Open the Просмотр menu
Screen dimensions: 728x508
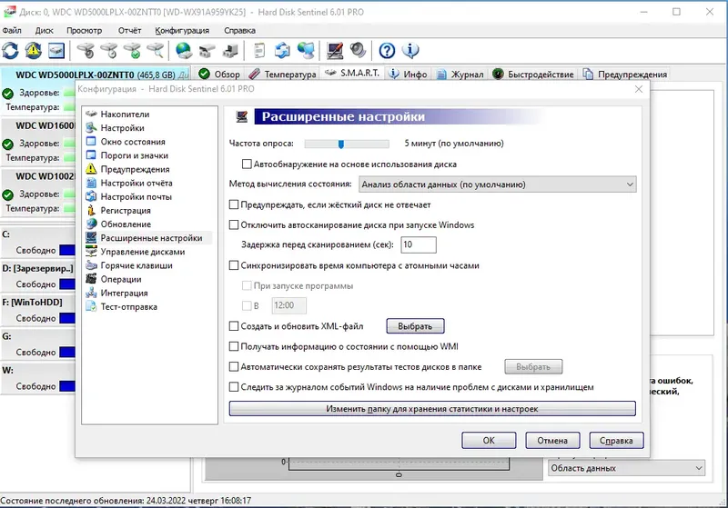(84, 31)
